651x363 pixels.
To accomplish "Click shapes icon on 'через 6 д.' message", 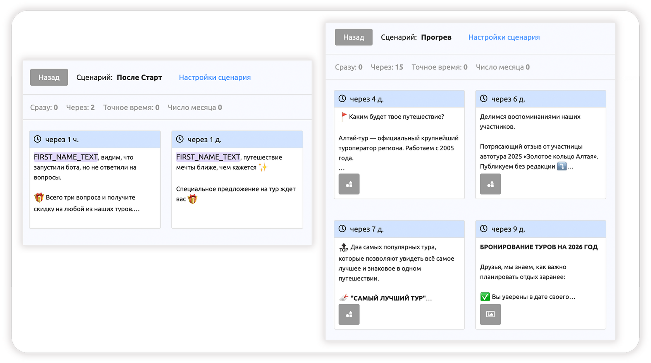I will click(490, 184).
